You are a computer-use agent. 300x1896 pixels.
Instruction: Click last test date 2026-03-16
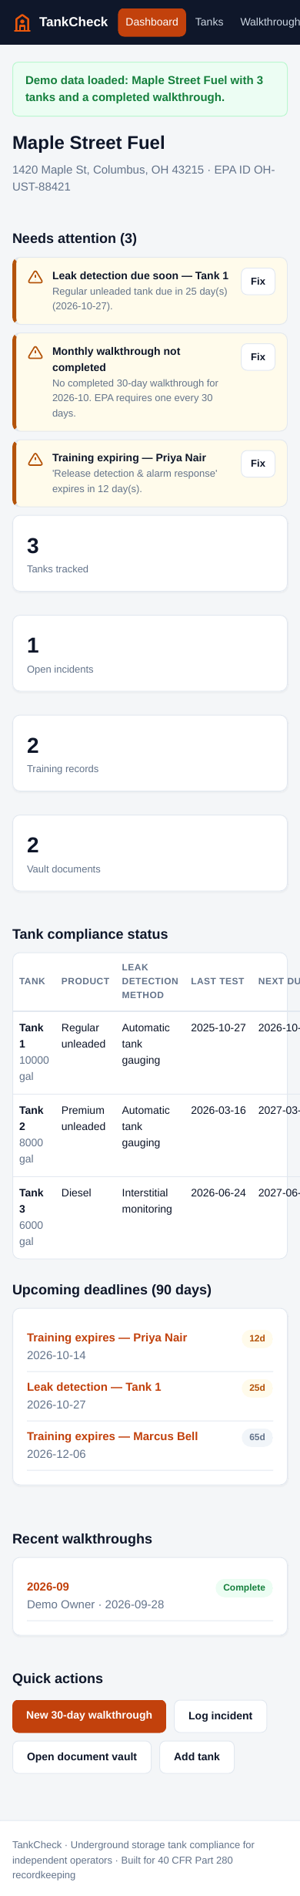[x=218, y=1110]
